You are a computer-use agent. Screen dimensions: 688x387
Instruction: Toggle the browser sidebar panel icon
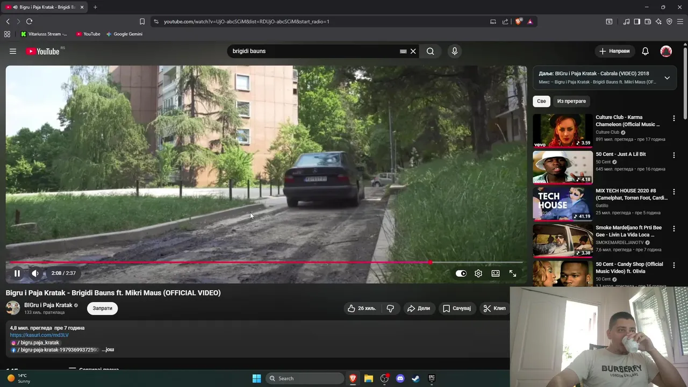637,21
